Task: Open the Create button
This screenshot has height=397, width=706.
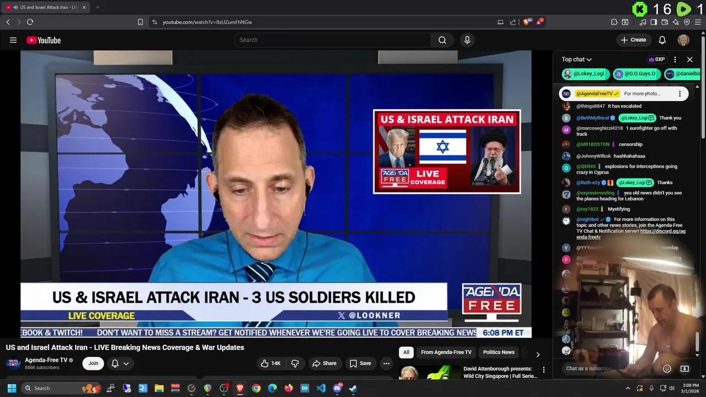Action: point(633,40)
